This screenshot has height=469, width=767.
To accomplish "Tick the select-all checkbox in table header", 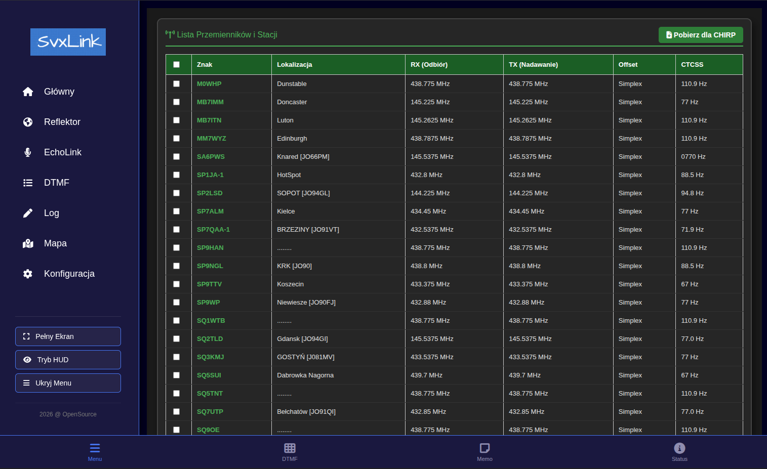I will tap(177, 64).
